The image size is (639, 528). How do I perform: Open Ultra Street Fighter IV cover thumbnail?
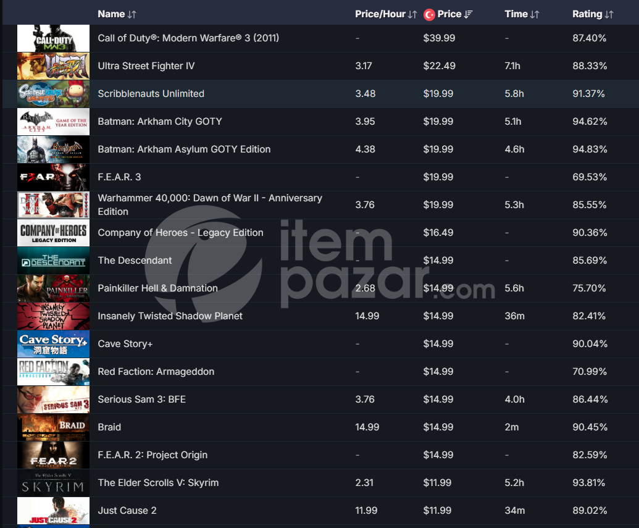(x=53, y=66)
